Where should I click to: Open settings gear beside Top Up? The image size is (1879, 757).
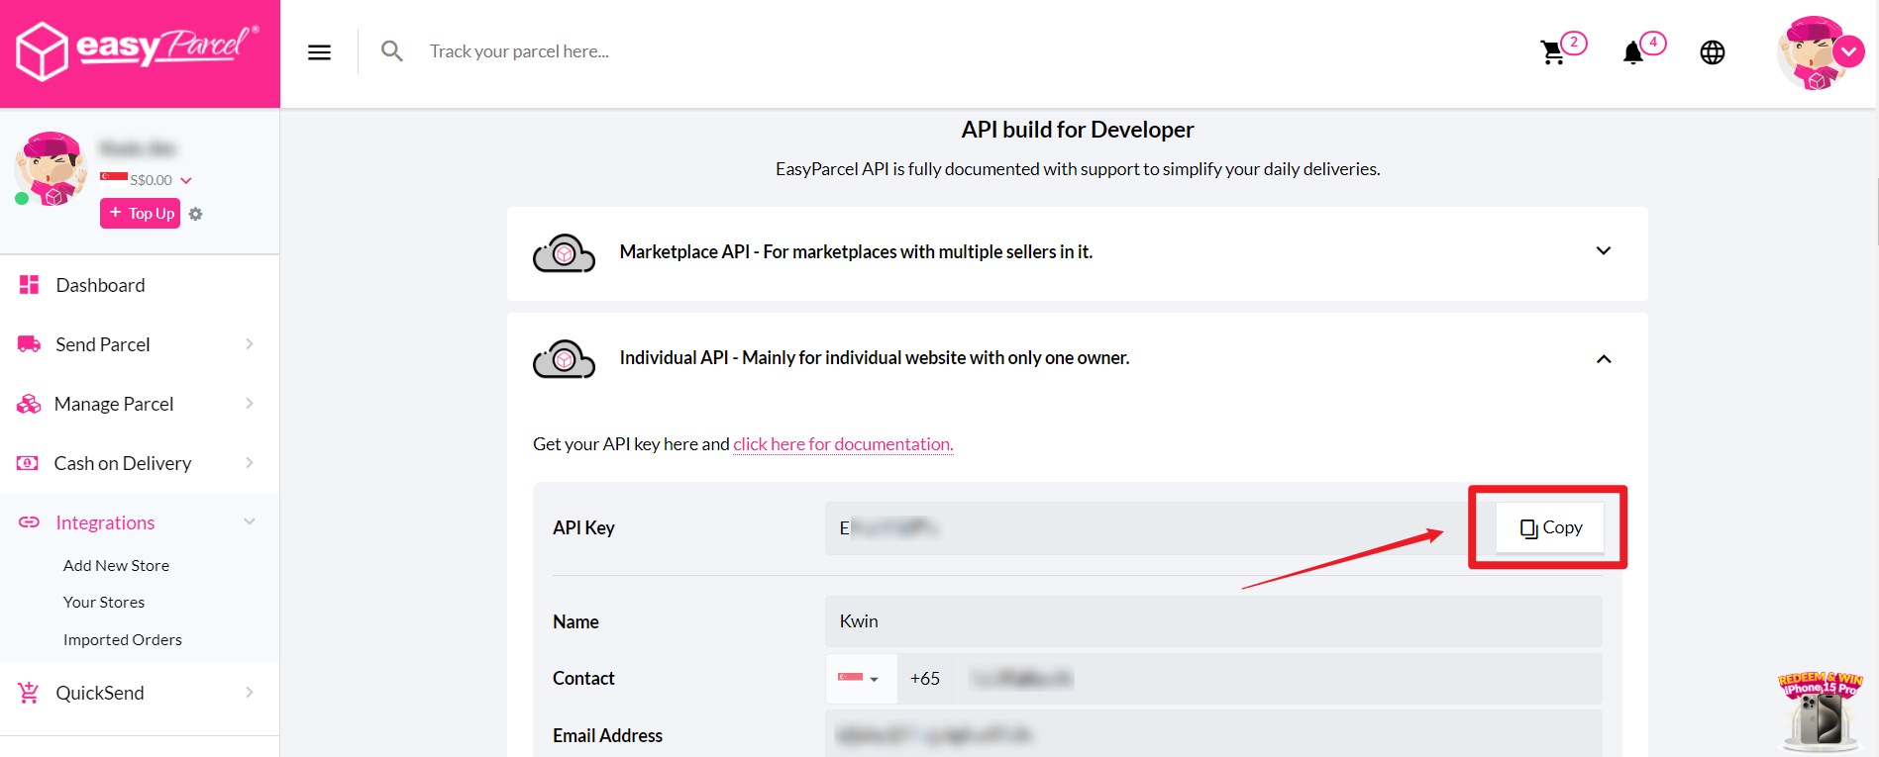tap(196, 214)
